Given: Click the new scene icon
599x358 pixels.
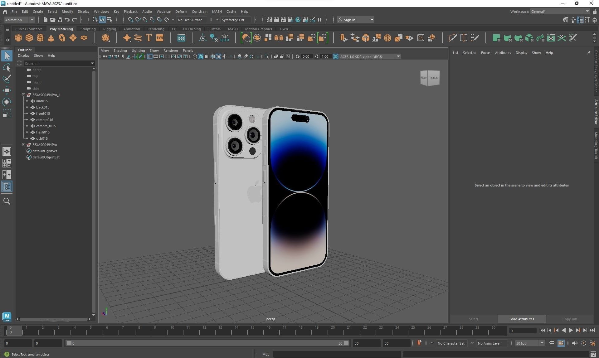Looking at the screenshot, I should [x=46, y=20].
